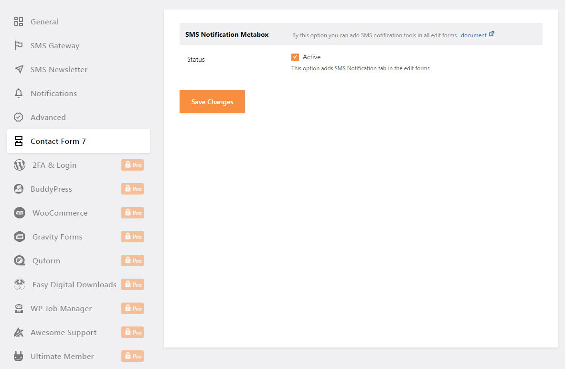This screenshot has width=565, height=369.
Task: Click the Advanced badge check icon
Action: coord(19,117)
